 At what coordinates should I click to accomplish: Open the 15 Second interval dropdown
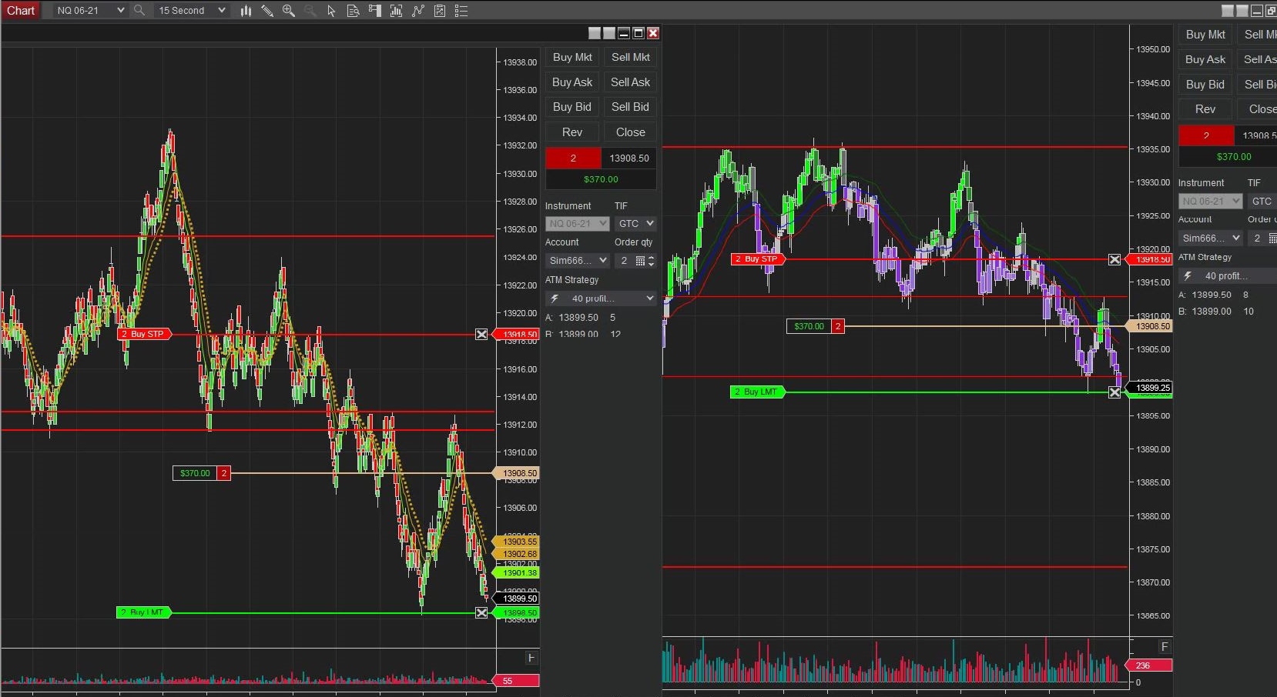click(x=190, y=11)
